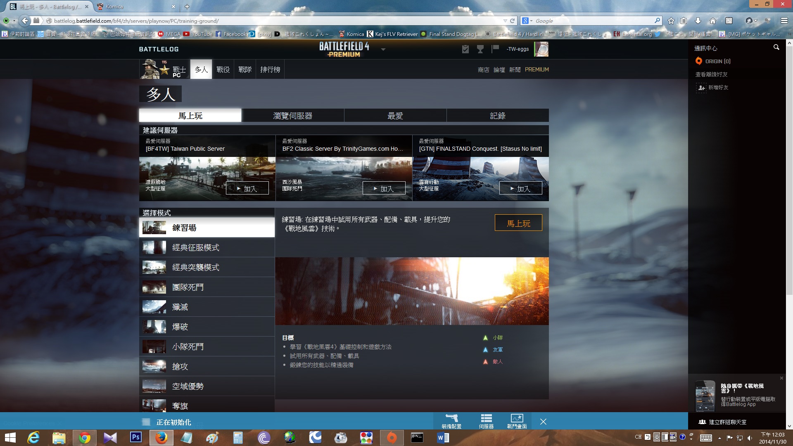This screenshot has height=446, width=793.
Task: Click the comm center search magnifier icon
Action: [x=776, y=47]
